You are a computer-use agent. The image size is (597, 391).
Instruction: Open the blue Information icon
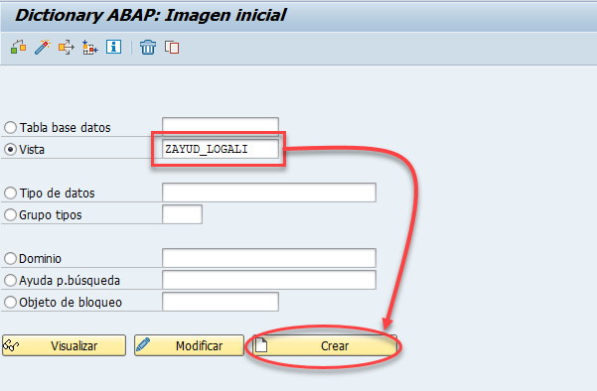[x=113, y=47]
